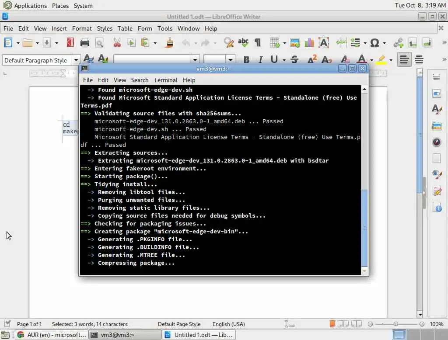Open the terminal's Search menu
This screenshot has width=448, height=340.
[x=140, y=80]
